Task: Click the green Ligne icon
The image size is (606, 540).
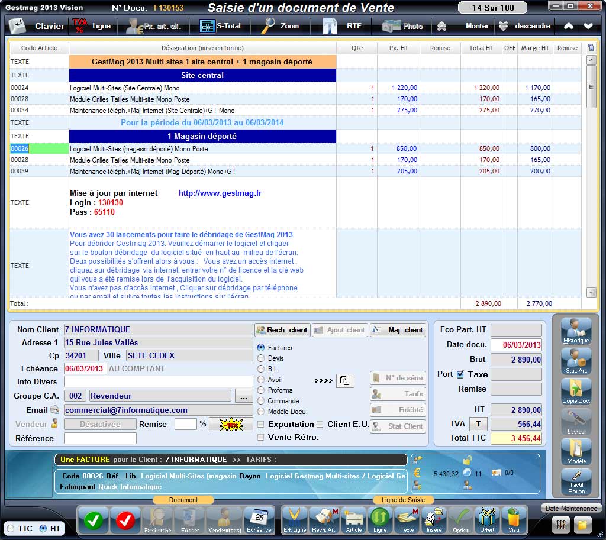Action: tap(380, 520)
